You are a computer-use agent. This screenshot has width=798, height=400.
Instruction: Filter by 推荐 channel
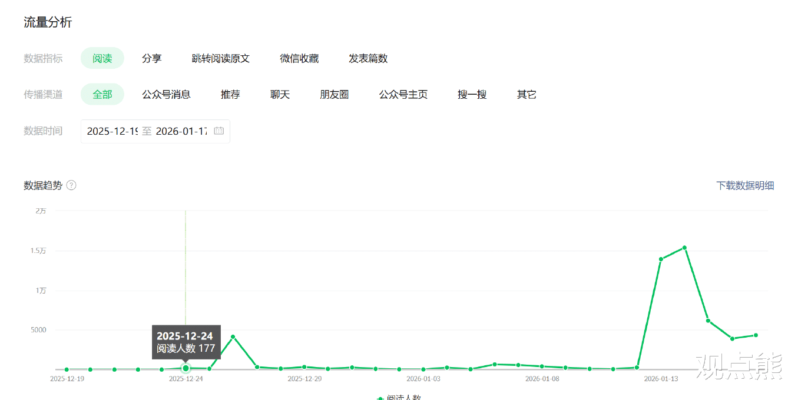tap(230, 94)
